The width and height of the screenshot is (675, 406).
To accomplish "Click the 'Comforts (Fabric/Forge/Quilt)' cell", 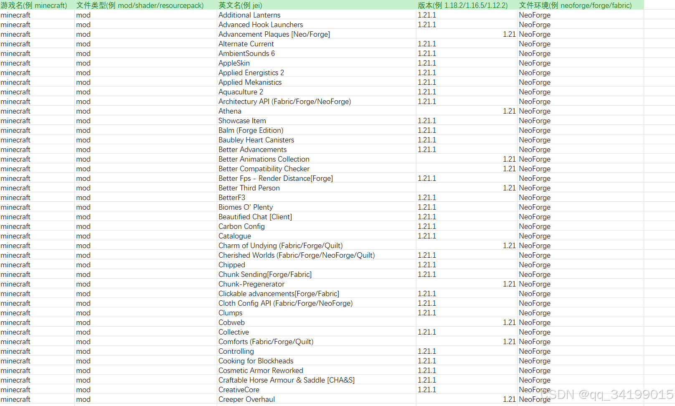I will click(x=317, y=342).
